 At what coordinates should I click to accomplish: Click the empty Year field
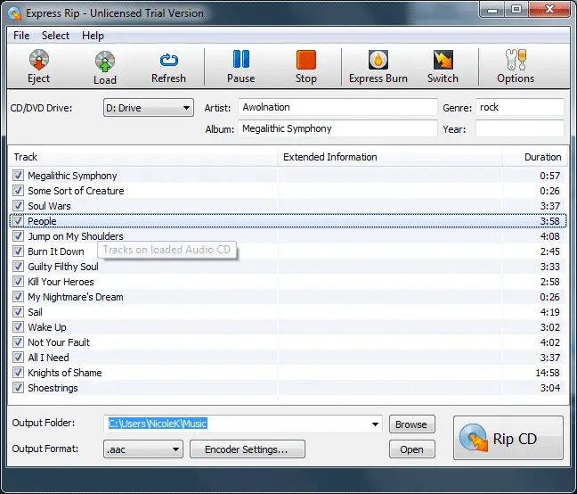pos(520,128)
